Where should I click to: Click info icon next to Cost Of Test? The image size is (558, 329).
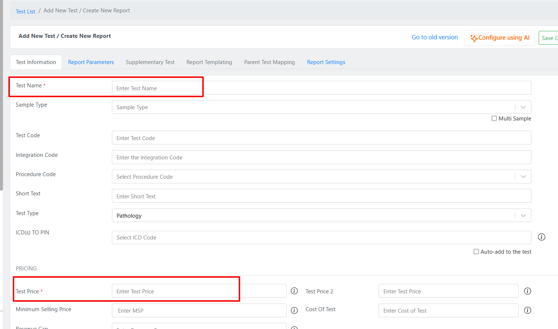click(527, 310)
